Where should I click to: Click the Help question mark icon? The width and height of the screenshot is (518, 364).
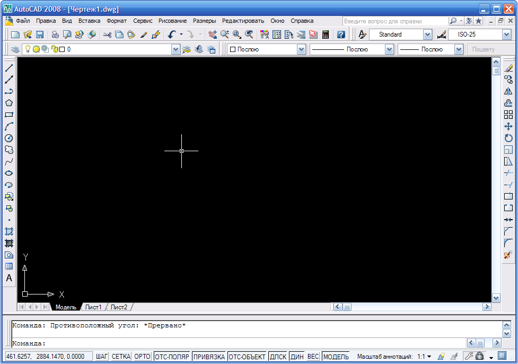(341, 34)
